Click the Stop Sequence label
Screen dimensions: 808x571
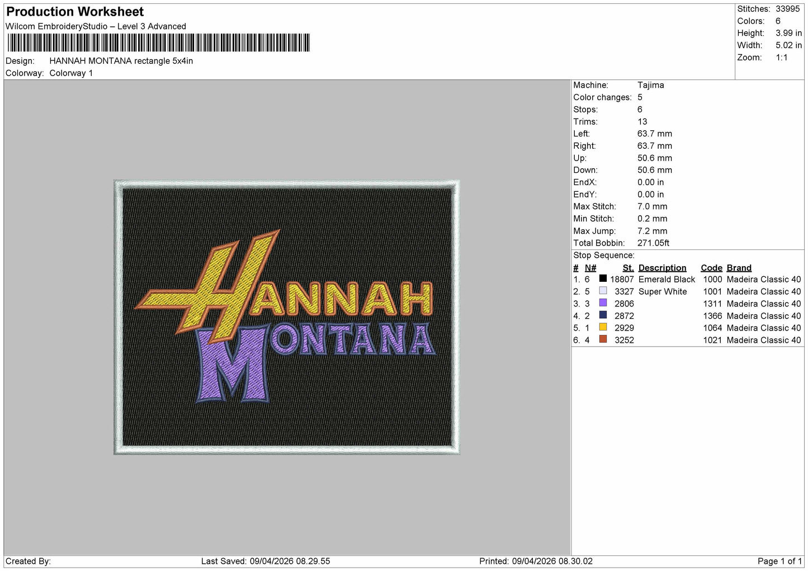[x=604, y=256]
